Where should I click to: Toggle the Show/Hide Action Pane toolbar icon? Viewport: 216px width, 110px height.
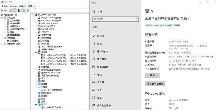pos(23,11)
